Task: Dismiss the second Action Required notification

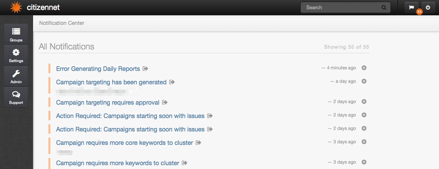Action: 364,128
